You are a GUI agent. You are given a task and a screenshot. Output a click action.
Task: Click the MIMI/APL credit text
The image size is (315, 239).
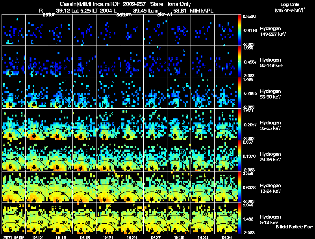[x=202, y=11]
